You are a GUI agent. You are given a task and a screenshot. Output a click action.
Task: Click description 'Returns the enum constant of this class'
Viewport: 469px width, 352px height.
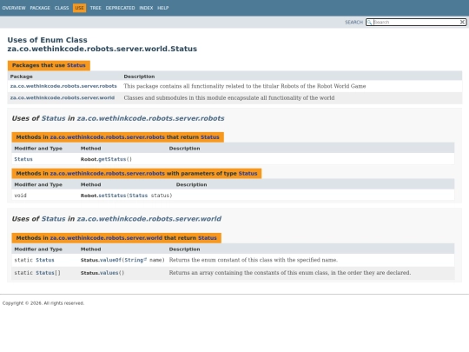[x=254, y=260]
